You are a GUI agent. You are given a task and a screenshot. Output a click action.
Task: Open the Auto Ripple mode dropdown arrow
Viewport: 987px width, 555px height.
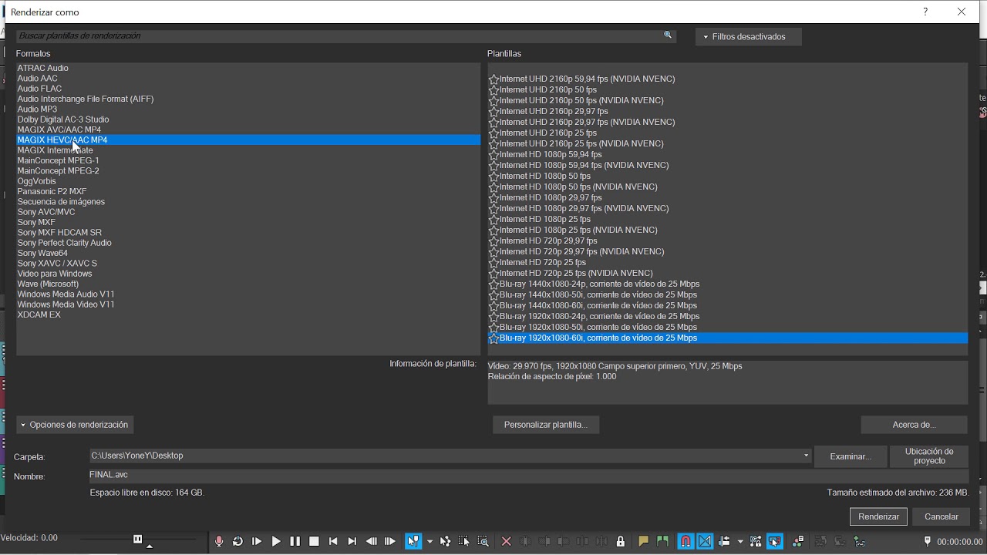pos(740,542)
